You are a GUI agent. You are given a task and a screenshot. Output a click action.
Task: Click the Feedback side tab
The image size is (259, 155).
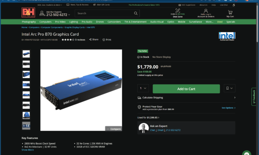pyautogui.click(x=254, y=97)
